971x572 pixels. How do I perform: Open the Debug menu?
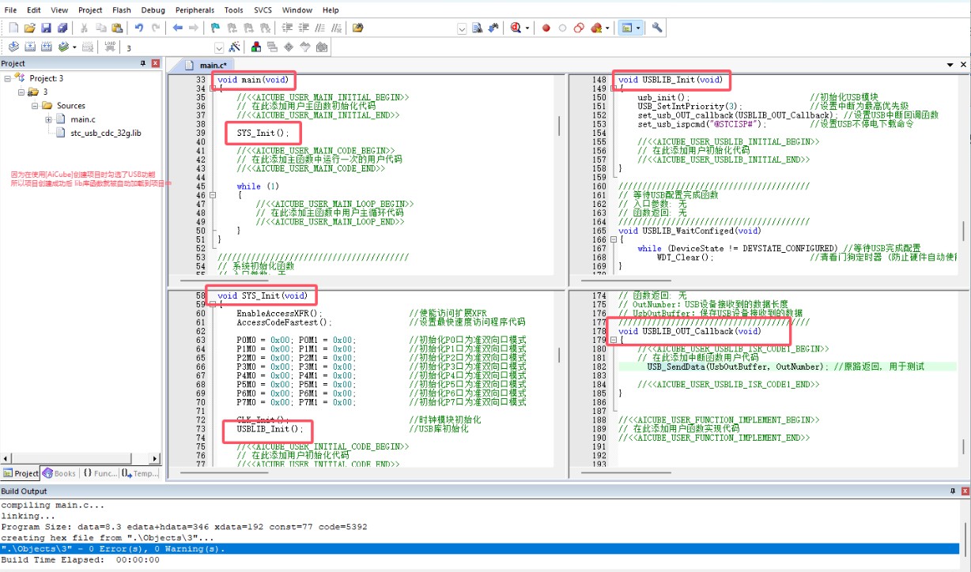(153, 10)
